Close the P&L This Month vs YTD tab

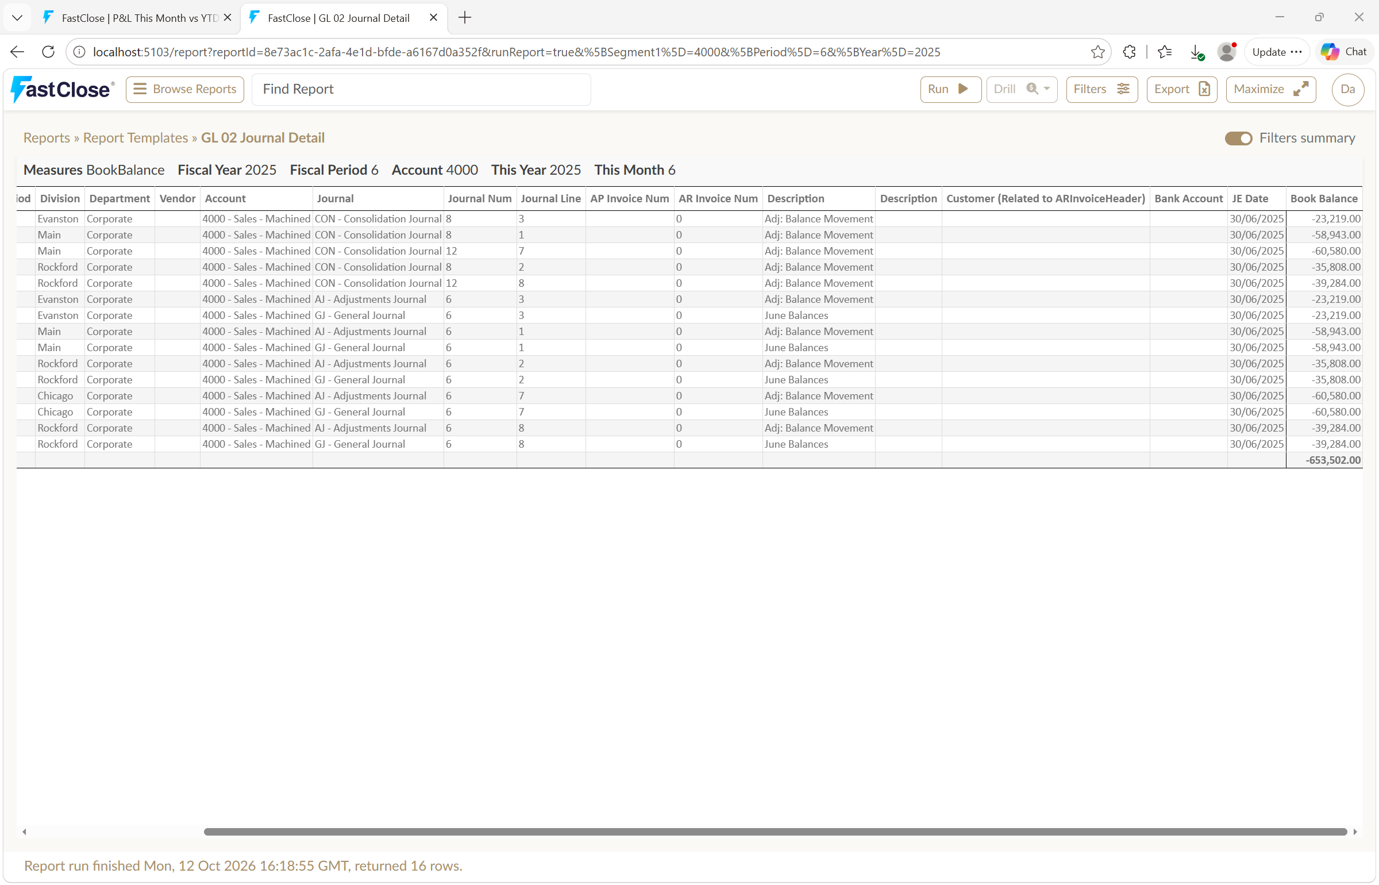pyautogui.click(x=228, y=18)
